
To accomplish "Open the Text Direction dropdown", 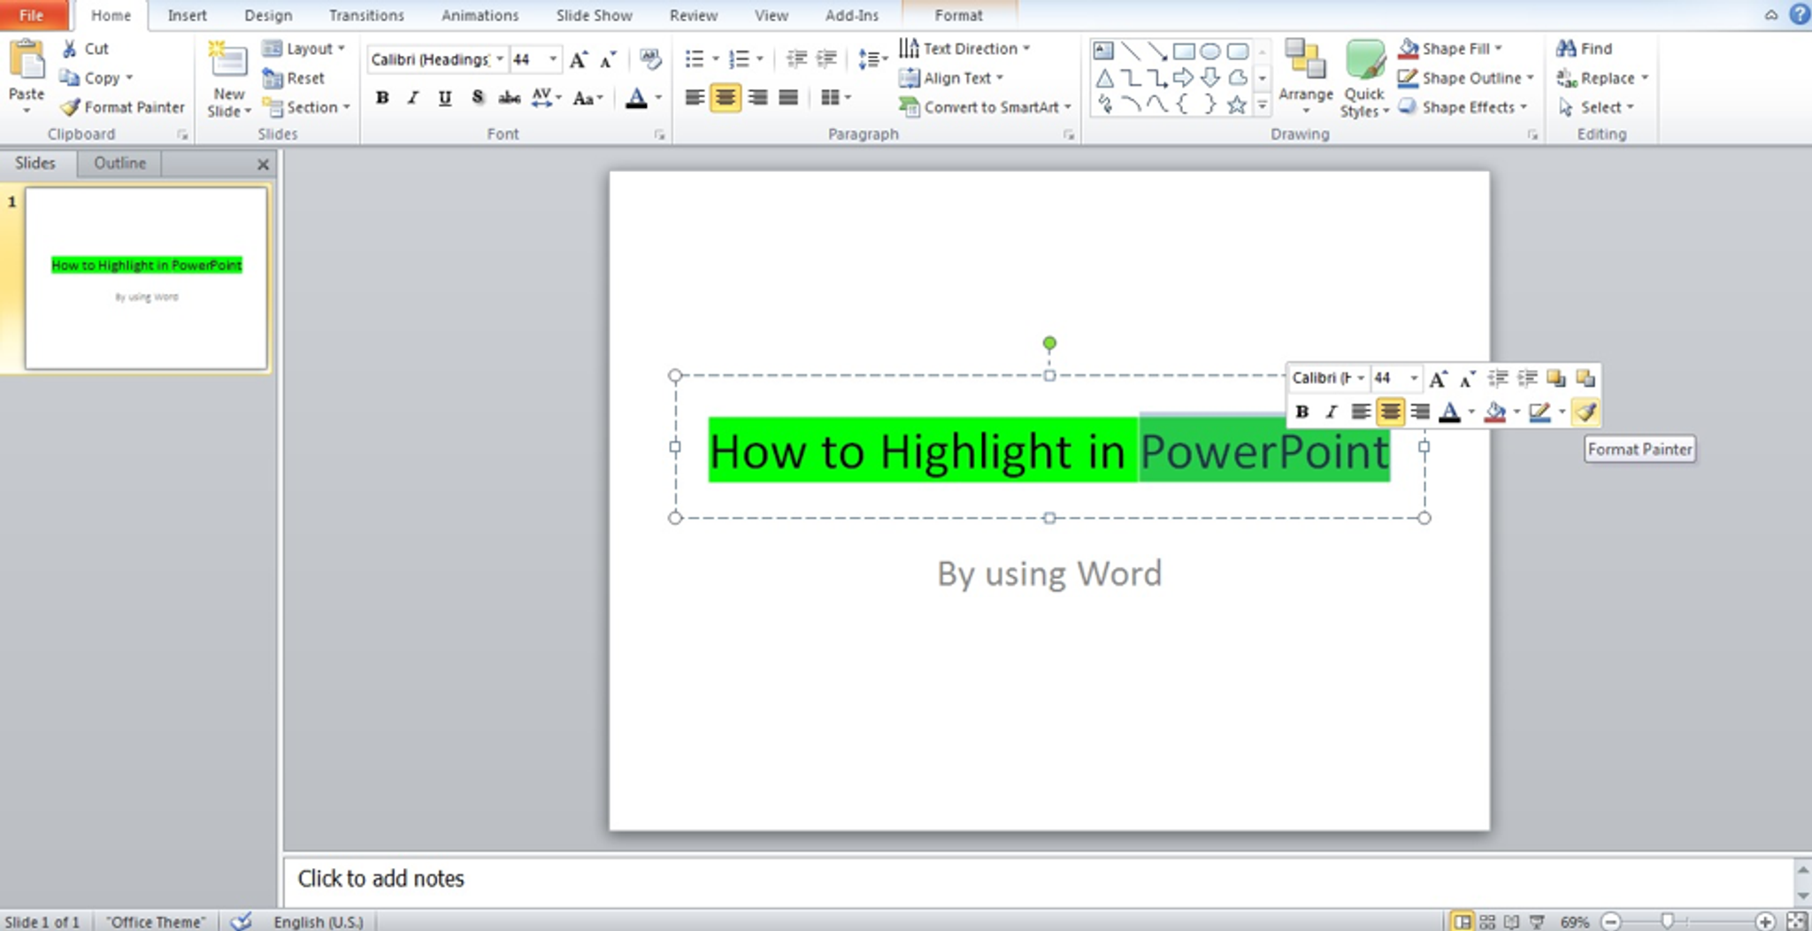I will [x=1026, y=49].
